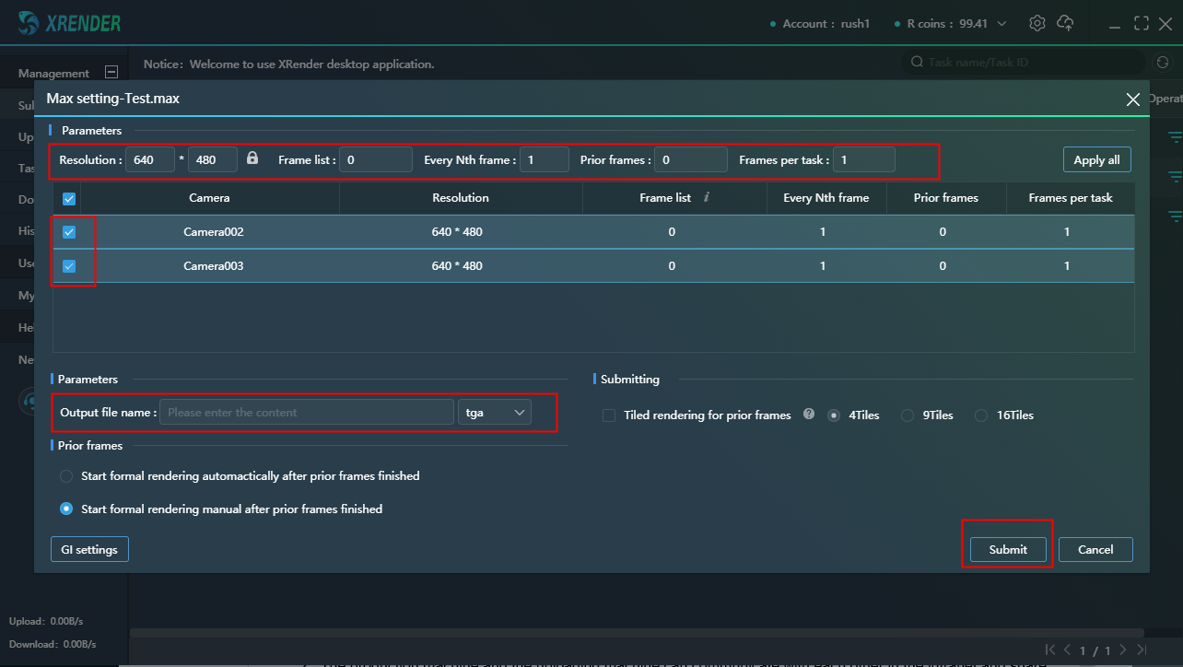Open GI settings
Viewport: 1183px width, 667px height.
pyautogui.click(x=89, y=550)
